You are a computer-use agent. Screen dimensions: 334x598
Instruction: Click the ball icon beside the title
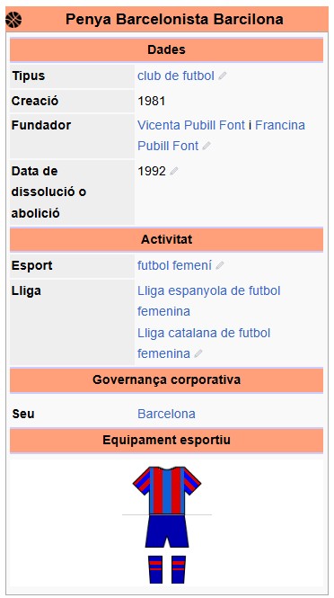[x=13, y=20]
